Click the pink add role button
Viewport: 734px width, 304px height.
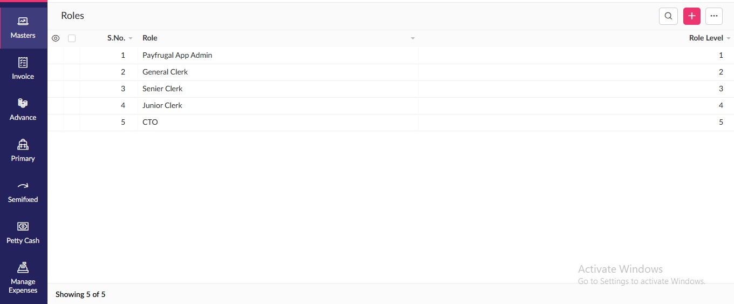pos(691,16)
